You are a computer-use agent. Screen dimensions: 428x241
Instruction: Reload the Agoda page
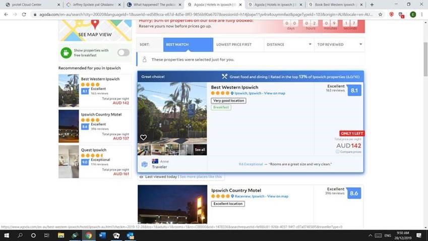coord(24,15)
